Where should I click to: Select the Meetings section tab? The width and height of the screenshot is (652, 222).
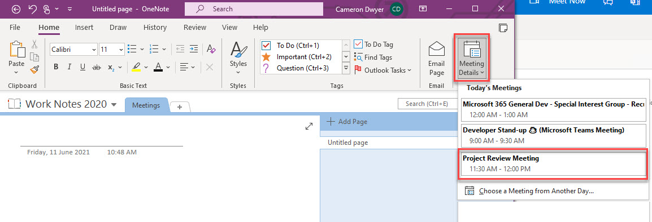pos(146,105)
